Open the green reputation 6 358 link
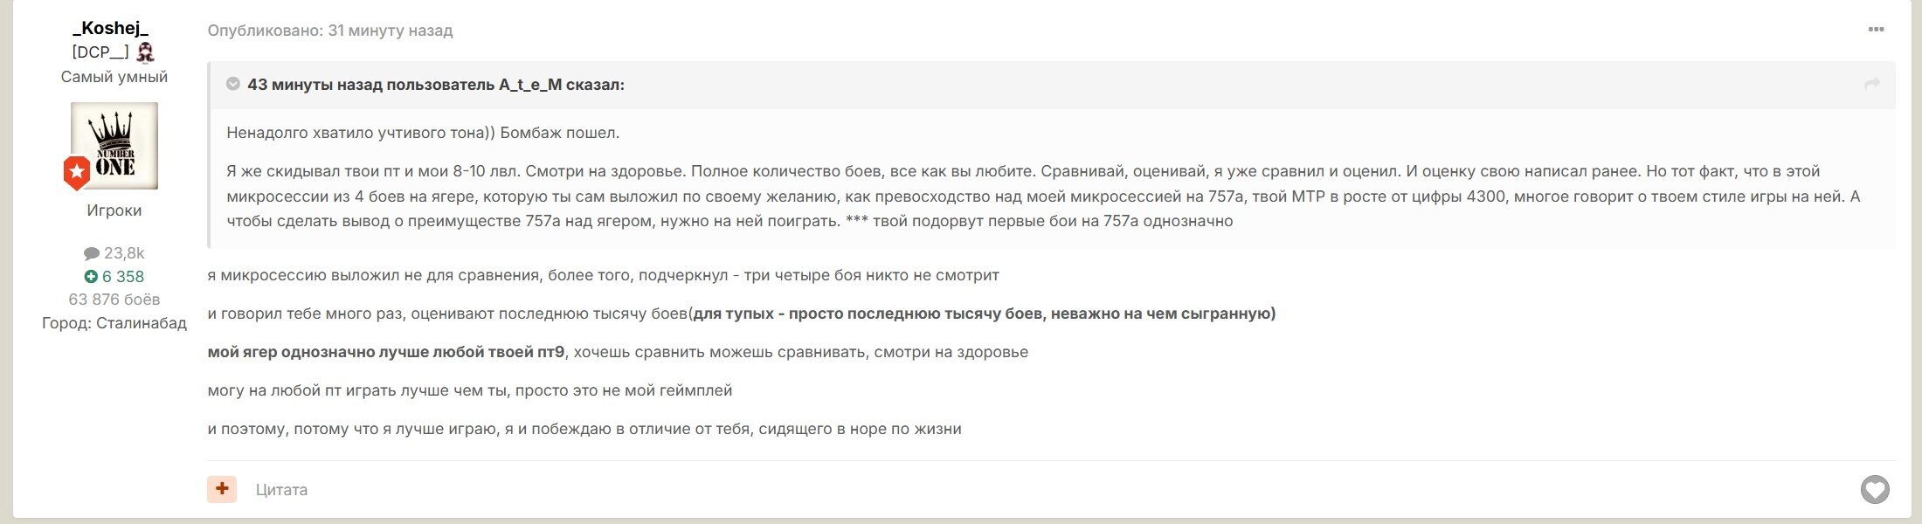This screenshot has width=1922, height=524. (x=114, y=277)
